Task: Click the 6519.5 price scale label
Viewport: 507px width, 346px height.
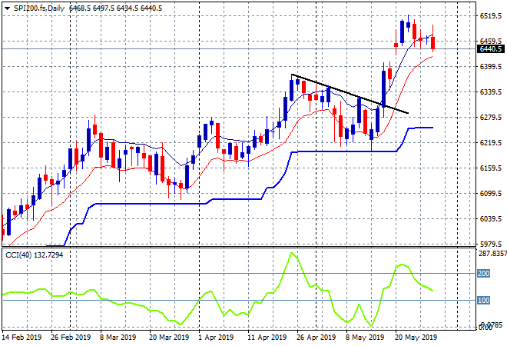Action: 491,16
